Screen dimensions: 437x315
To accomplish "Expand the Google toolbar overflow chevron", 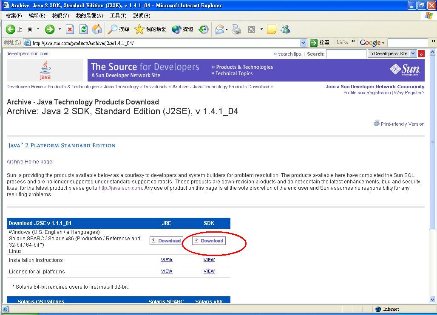I will pos(433,41).
